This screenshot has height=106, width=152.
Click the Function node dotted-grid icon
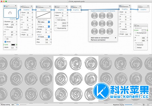point(37,7)
